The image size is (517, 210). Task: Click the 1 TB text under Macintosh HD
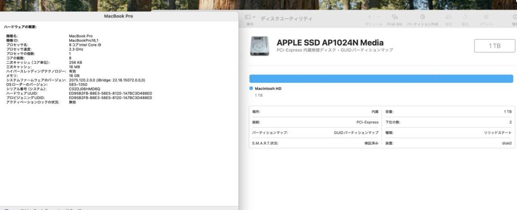point(258,95)
